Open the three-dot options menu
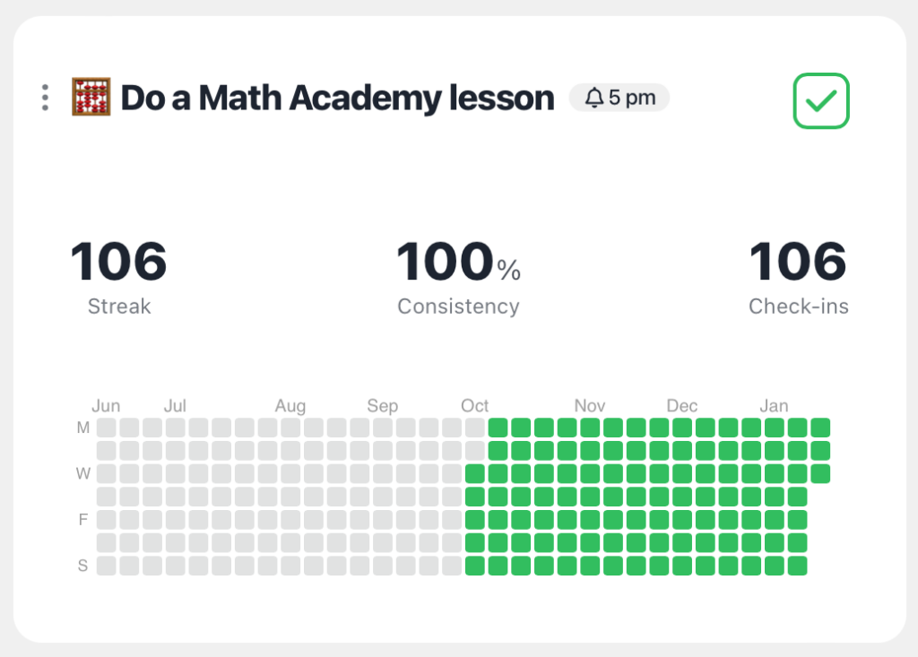The height and width of the screenshot is (657, 918). 45,99
